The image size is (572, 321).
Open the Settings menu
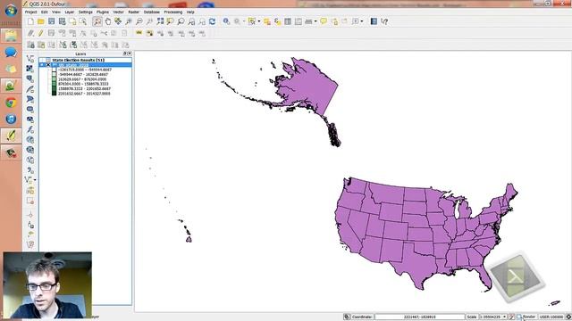click(86, 12)
